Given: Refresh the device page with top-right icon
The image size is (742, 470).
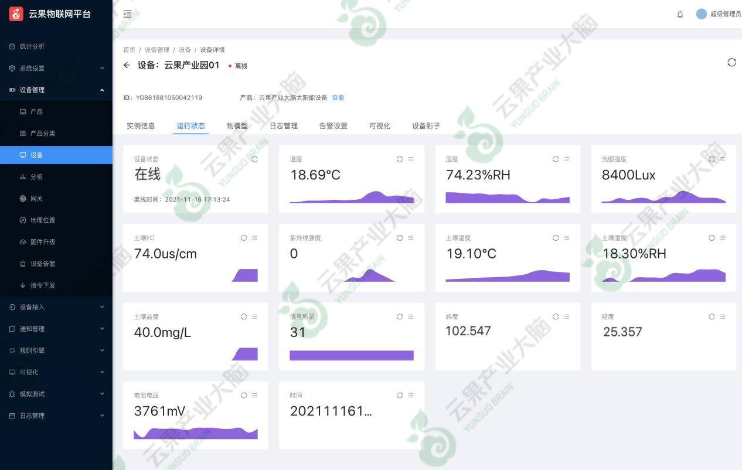Looking at the screenshot, I should point(731,62).
